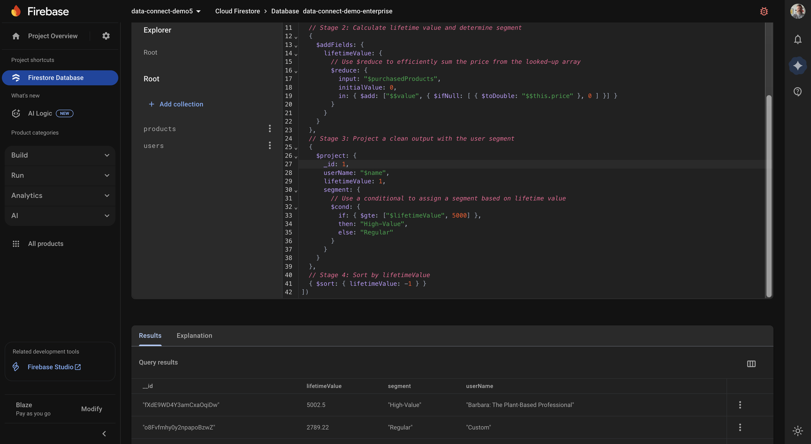Fold $cond block at line 32
The height and width of the screenshot is (444, 811).
pos(296,207)
